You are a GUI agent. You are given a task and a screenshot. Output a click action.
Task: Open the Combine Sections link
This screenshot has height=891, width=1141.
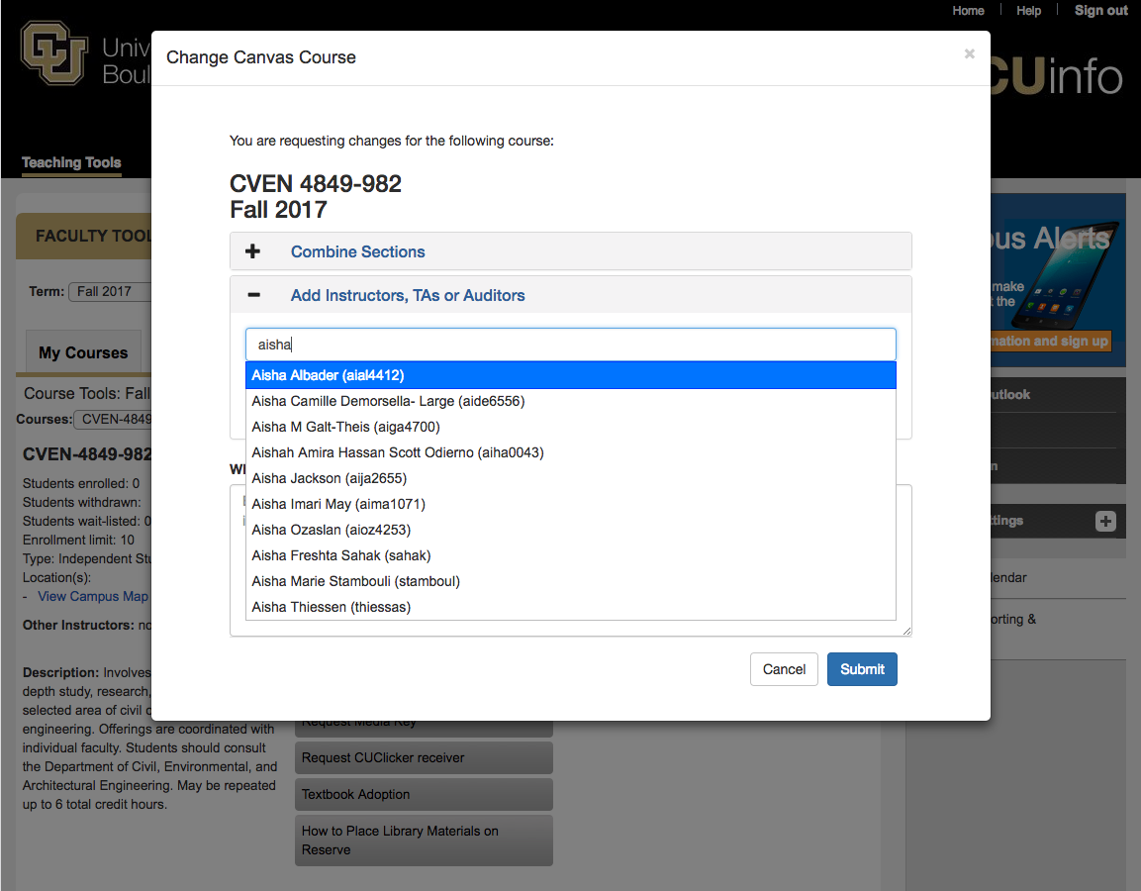(x=357, y=251)
